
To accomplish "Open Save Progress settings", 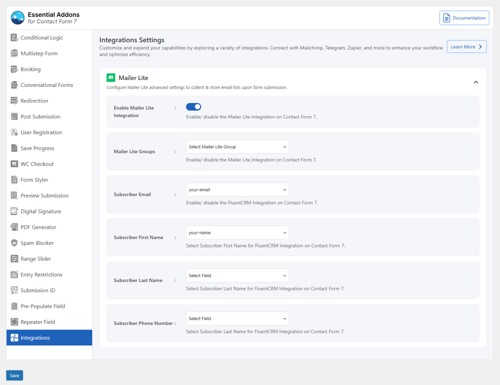I will click(49, 148).
